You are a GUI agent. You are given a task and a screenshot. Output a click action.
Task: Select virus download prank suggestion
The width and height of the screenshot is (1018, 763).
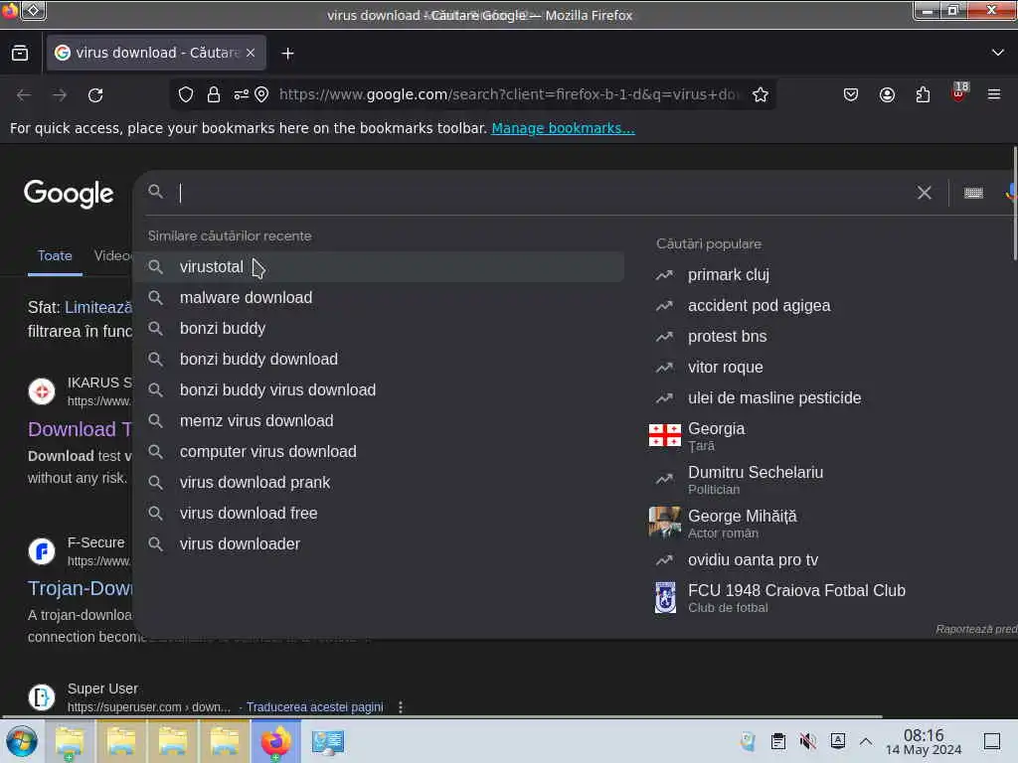click(x=379, y=483)
